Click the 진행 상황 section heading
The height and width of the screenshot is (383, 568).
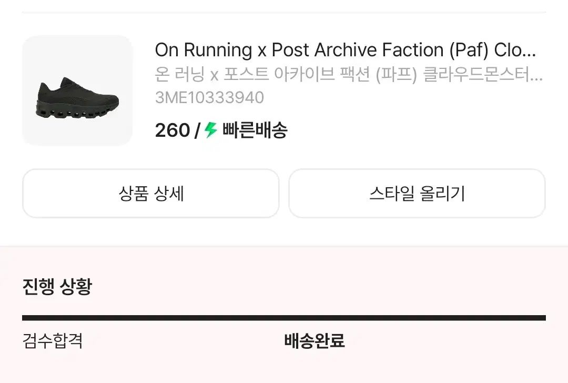(57, 287)
